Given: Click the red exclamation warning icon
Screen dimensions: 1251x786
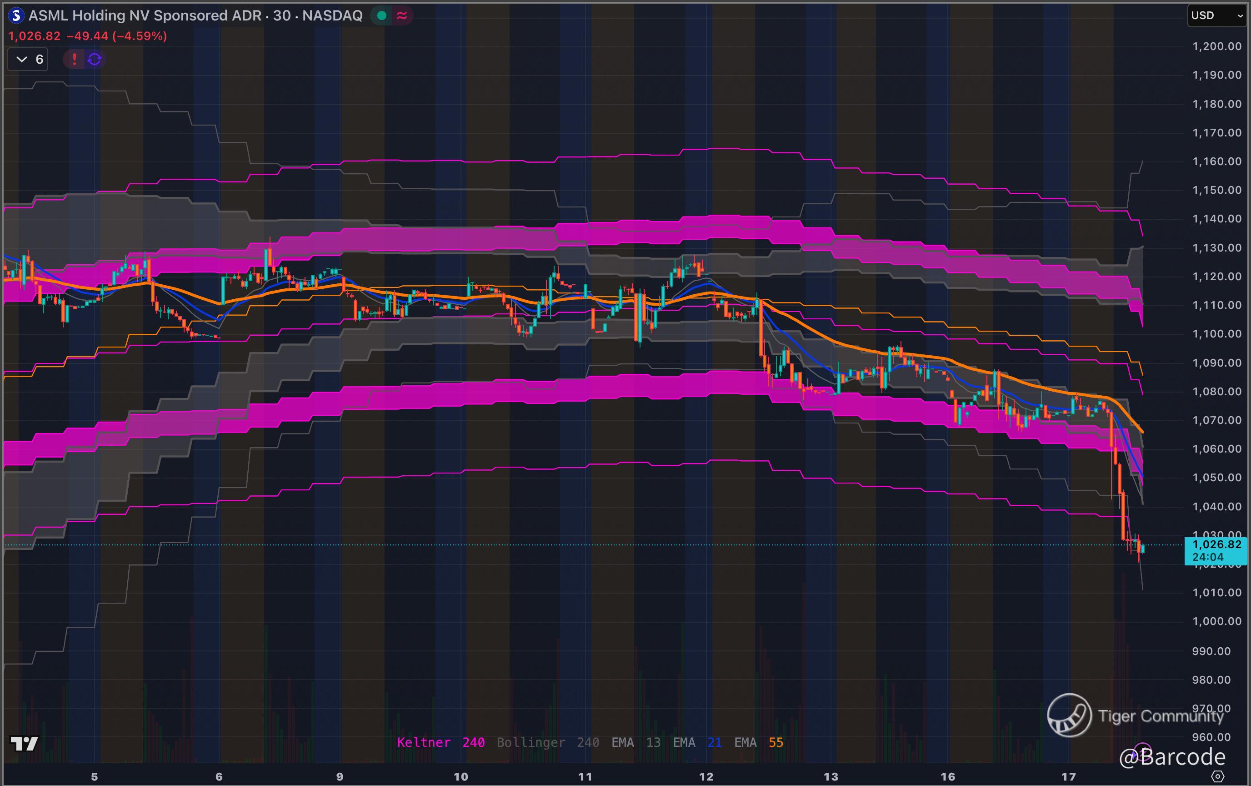Looking at the screenshot, I should click(74, 59).
